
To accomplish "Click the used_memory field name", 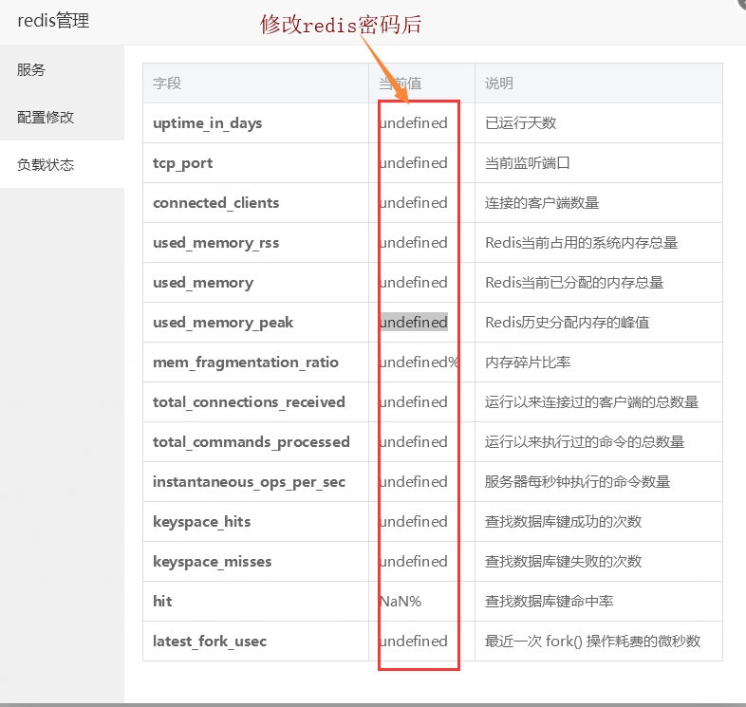I will pyautogui.click(x=203, y=283).
